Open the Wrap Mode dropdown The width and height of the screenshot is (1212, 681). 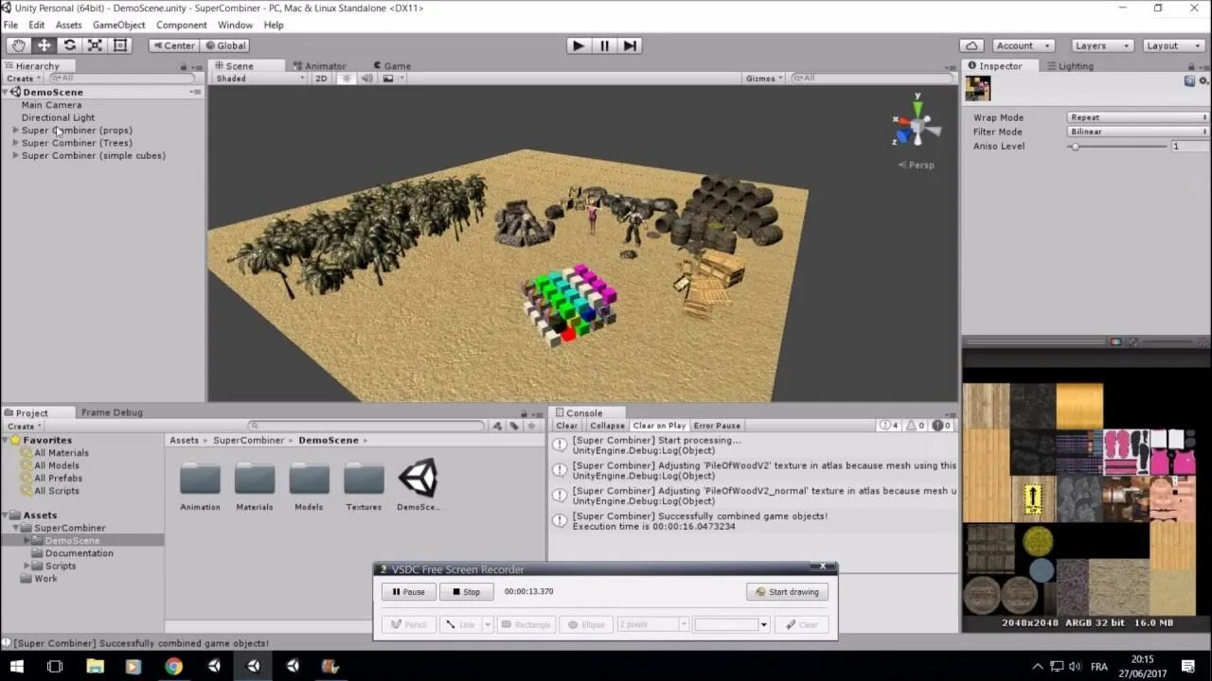1138,117
